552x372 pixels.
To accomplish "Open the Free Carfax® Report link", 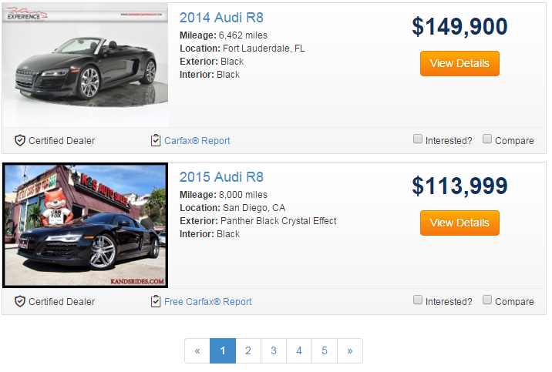I will click(208, 302).
